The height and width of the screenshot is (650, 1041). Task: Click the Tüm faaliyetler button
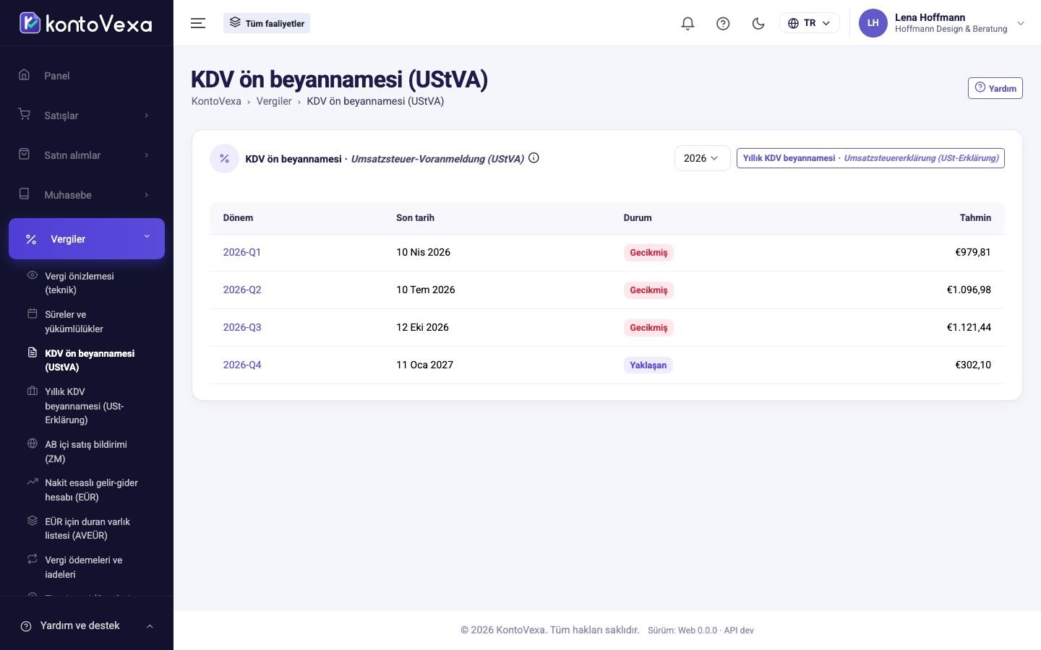coord(267,23)
